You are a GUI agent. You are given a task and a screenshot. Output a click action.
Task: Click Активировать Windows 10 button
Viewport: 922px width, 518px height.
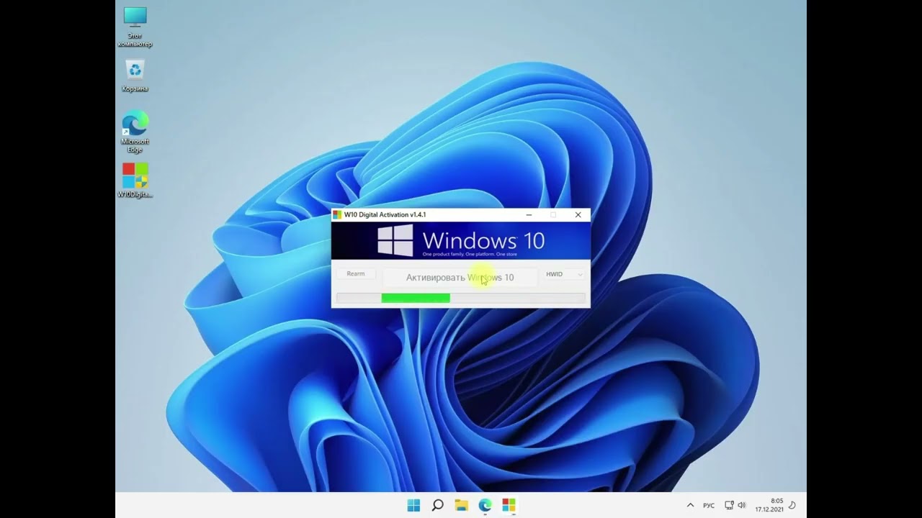(x=460, y=278)
